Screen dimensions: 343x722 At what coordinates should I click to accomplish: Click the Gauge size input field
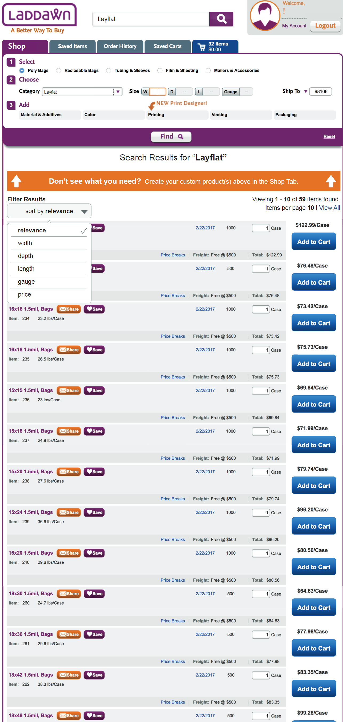coord(246,92)
